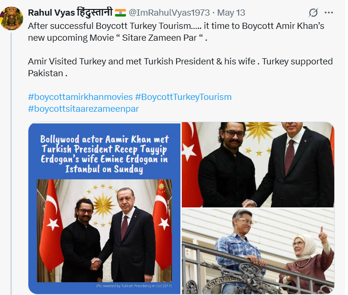Viewport: 348px width, 295px height.
Task: Open hashtag #boycottsitaarezameenpar
Action: point(83,109)
